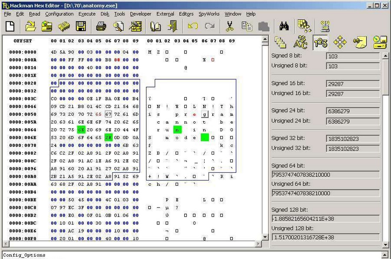Click the Signed 64 bit value field

click(x=325, y=175)
